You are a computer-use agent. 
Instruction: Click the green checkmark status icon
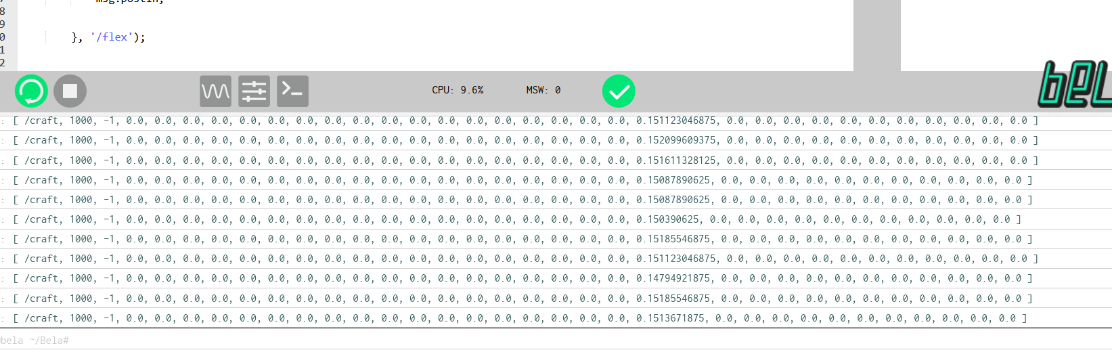[x=619, y=91]
